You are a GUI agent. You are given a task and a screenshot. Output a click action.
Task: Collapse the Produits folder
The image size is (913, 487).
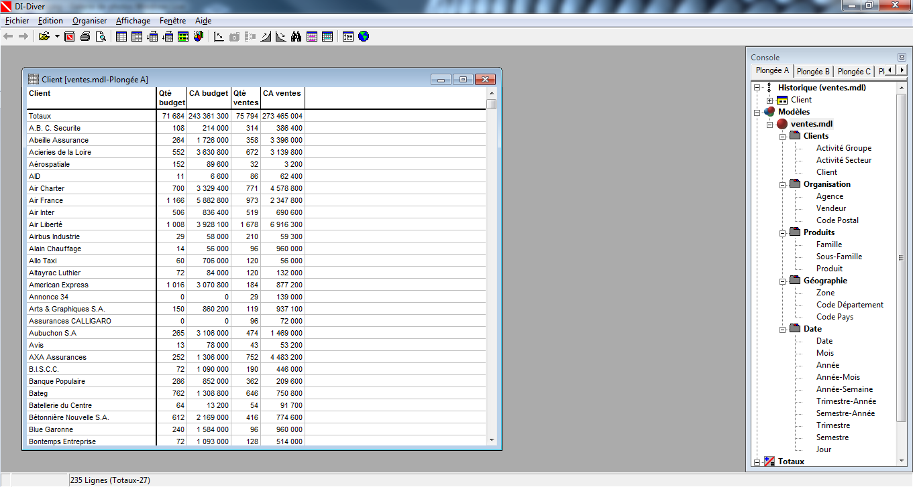coord(782,232)
